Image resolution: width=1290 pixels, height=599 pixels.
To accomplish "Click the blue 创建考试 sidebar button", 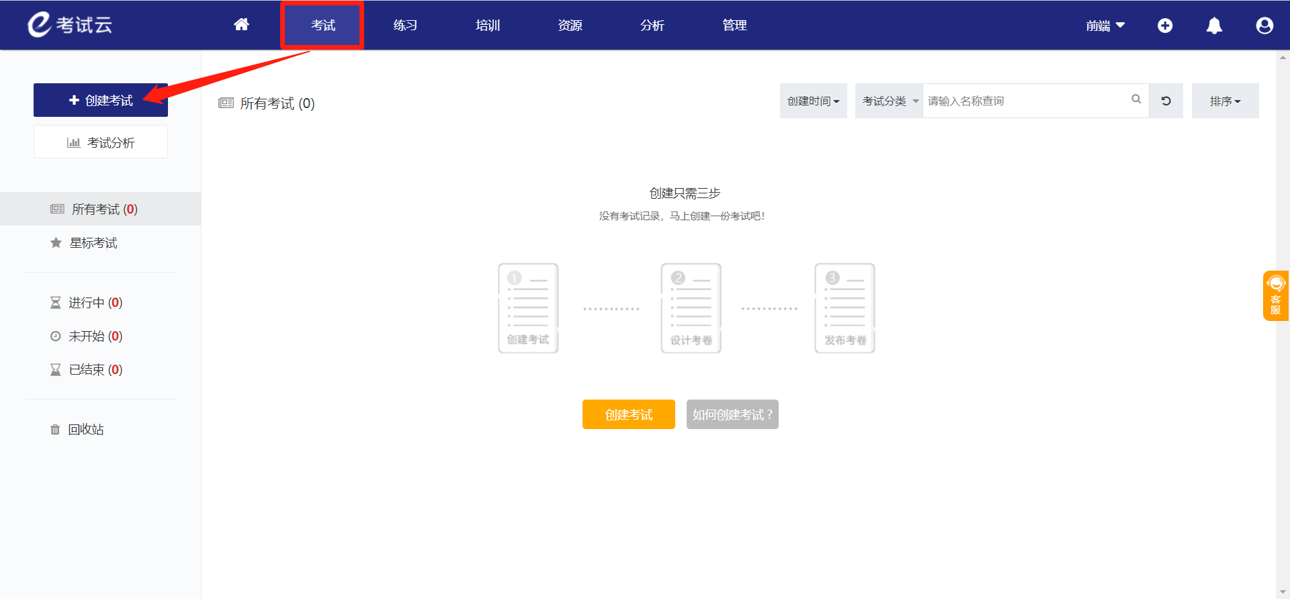I will click(101, 100).
